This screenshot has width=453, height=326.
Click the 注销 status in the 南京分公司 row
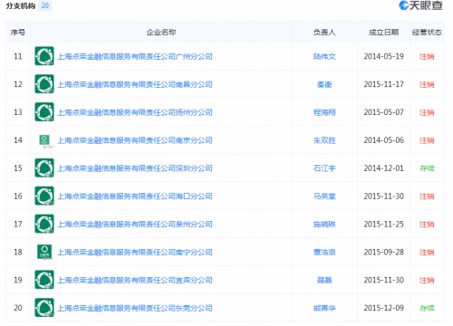427,140
